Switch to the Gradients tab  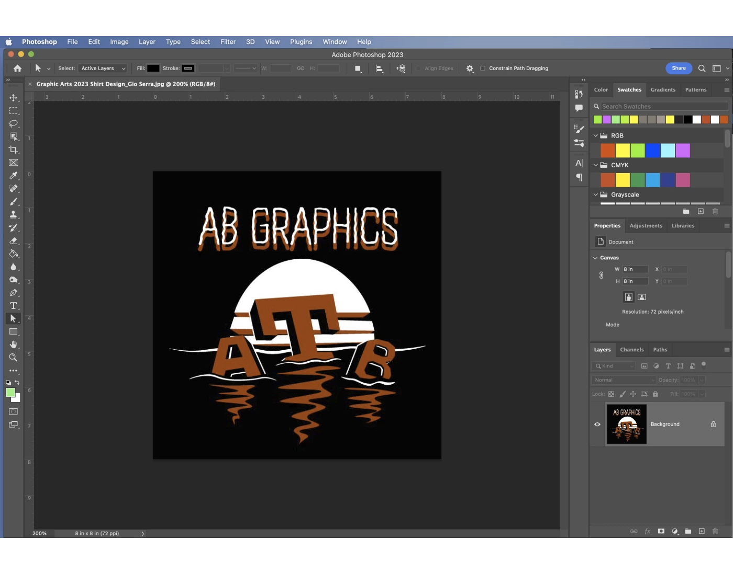pos(663,90)
